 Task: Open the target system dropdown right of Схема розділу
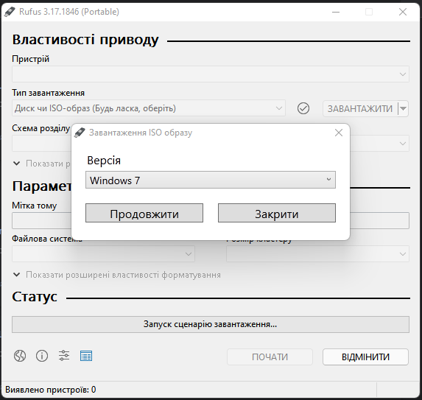(x=379, y=143)
